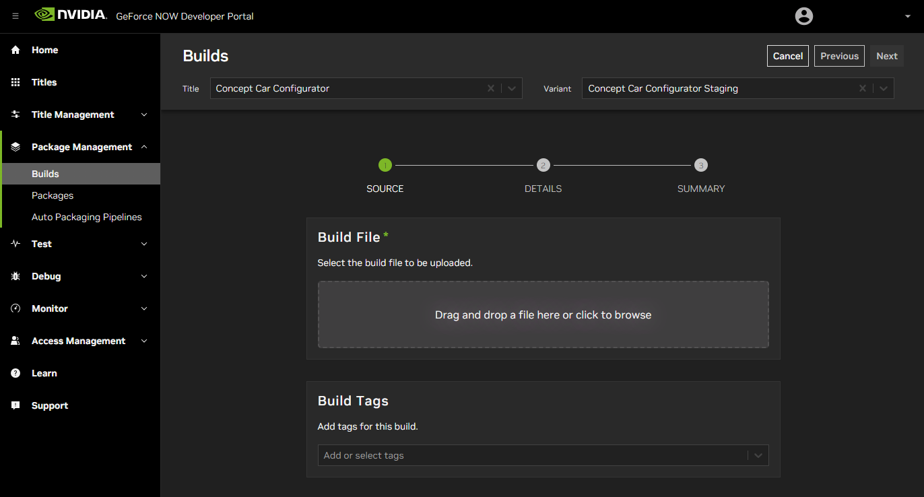This screenshot has width=924, height=497.
Task: Click the Build Tags heading
Action: tap(353, 401)
